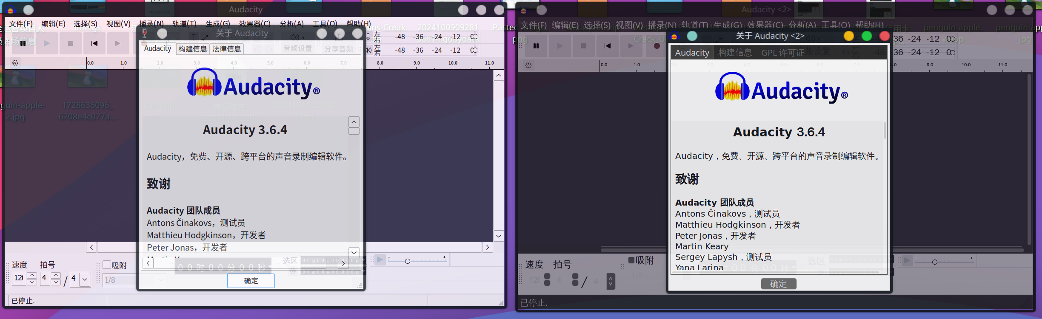The width and height of the screenshot is (1042, 319).
Task: Open timeline options gear in Audacity <2> window
Action: [x=528, y=65]
